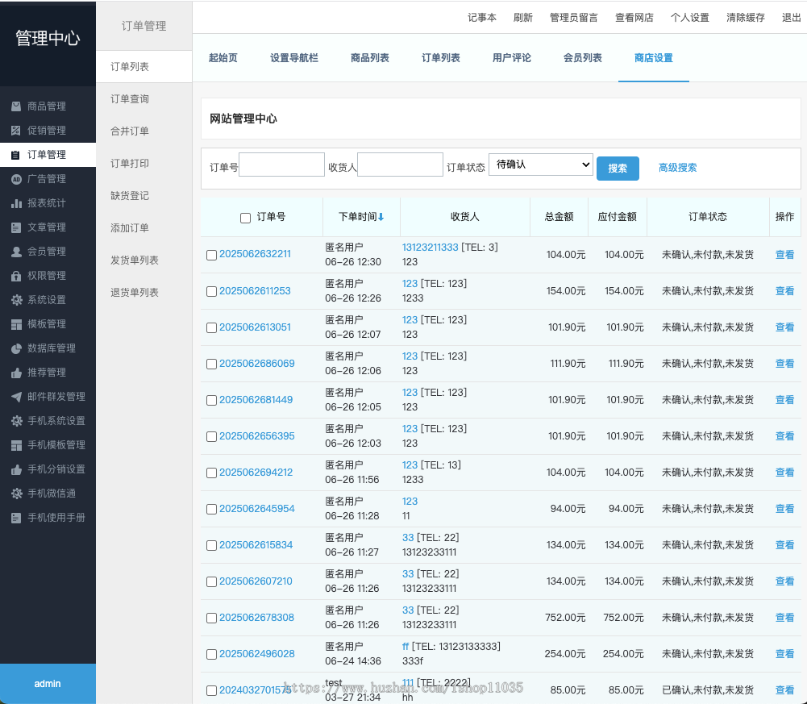Open the 高级搜索 link

(x=677, y=168)
